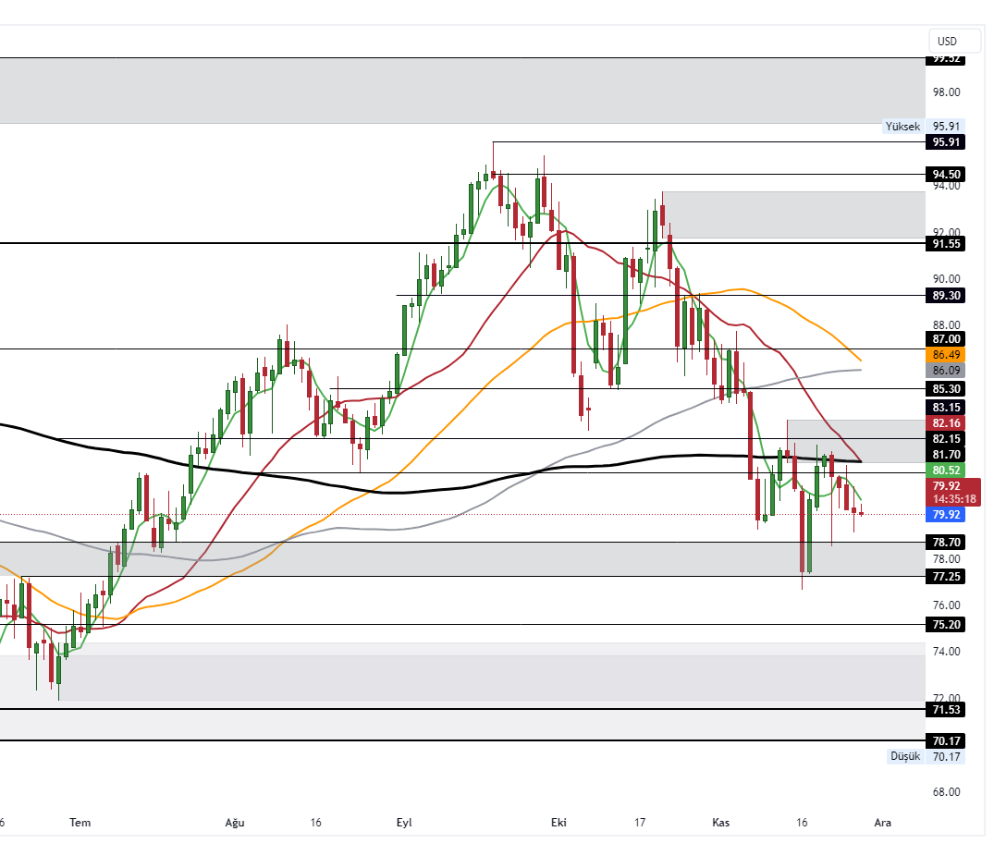Screen dimensions: 994x868
Task: Click the 75.20 horizontal level label
Action: tap(945, 625)
